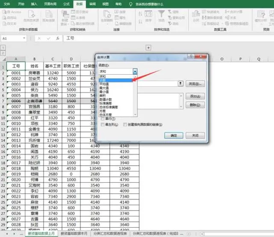Screen dimensions: 274x237
Task: Click 合并计算 (Consolidate) ribbon icon
Action: 227,12
